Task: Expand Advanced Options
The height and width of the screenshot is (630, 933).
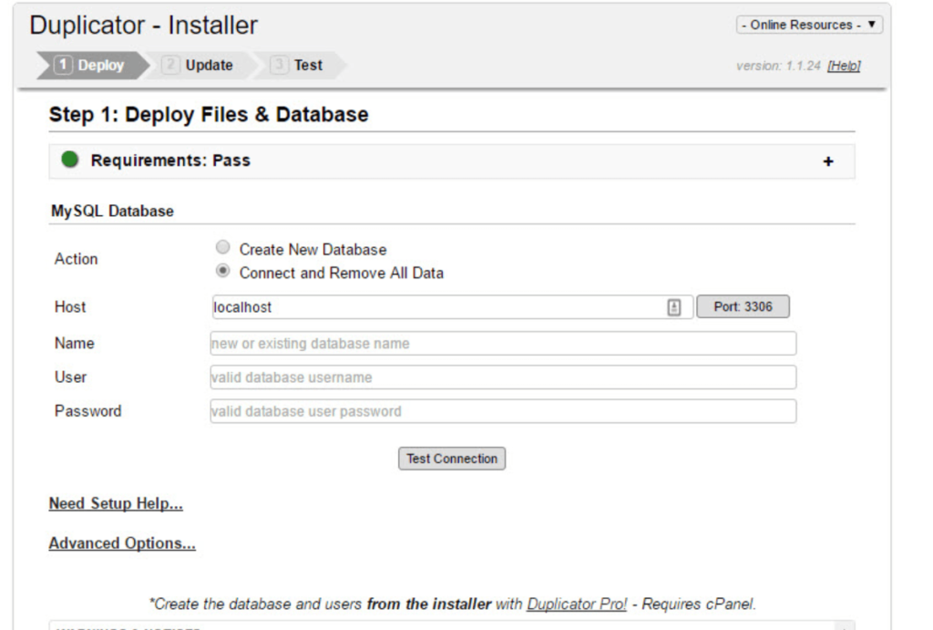Action: coord(122,543)
